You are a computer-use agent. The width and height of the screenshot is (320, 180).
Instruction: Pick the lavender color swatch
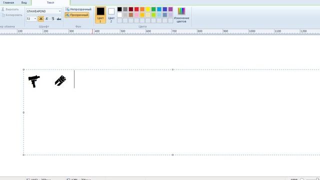170,15
